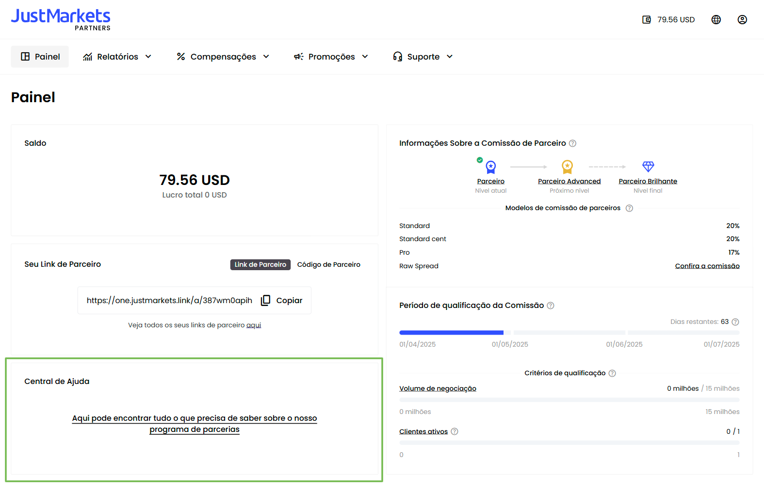Click help icon beside Critérios de qualificação

[612, 373]
